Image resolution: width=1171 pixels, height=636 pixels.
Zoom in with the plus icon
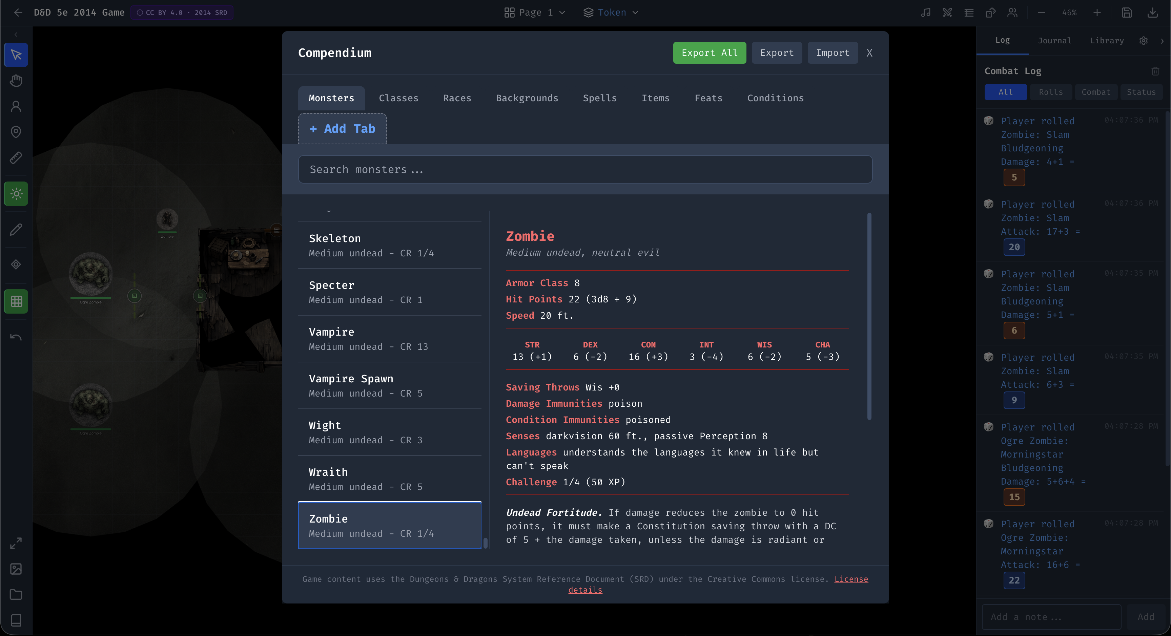pyautogui.click(x=1097, y=13)
